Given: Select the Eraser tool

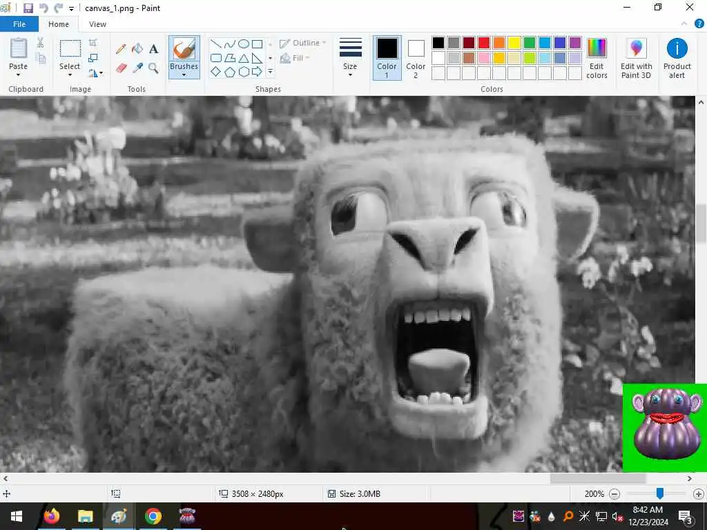Looking at the screenshot, I should (x=122, y=68).
